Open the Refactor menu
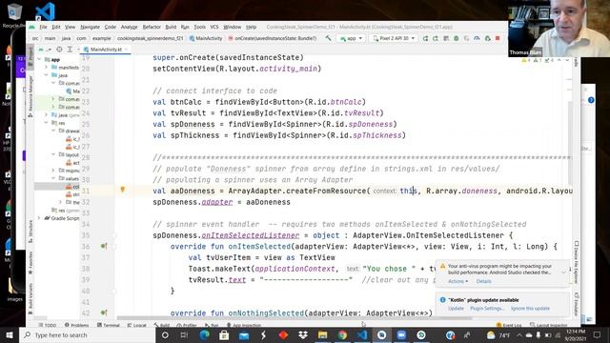The image size is (610, 343). (x=152, y=27)
